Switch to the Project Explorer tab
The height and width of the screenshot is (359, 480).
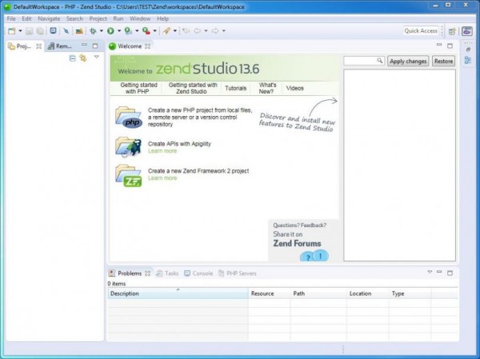tap(20, 46)
